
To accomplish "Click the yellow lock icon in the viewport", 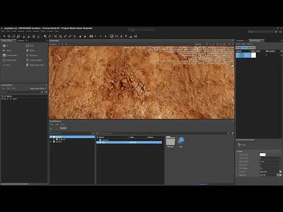I will [232, 65].
